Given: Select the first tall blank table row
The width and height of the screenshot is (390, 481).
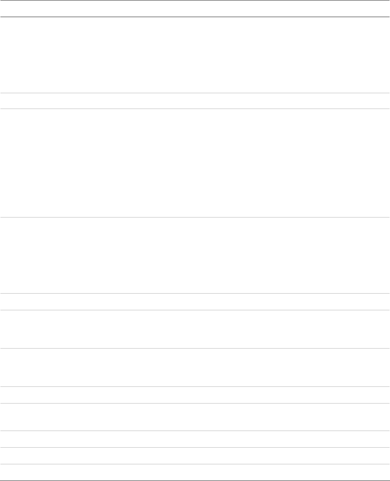Looking at the screenshot, I should (x=195, y=55).
